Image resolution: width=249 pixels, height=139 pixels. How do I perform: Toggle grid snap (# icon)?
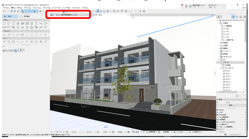40,11
